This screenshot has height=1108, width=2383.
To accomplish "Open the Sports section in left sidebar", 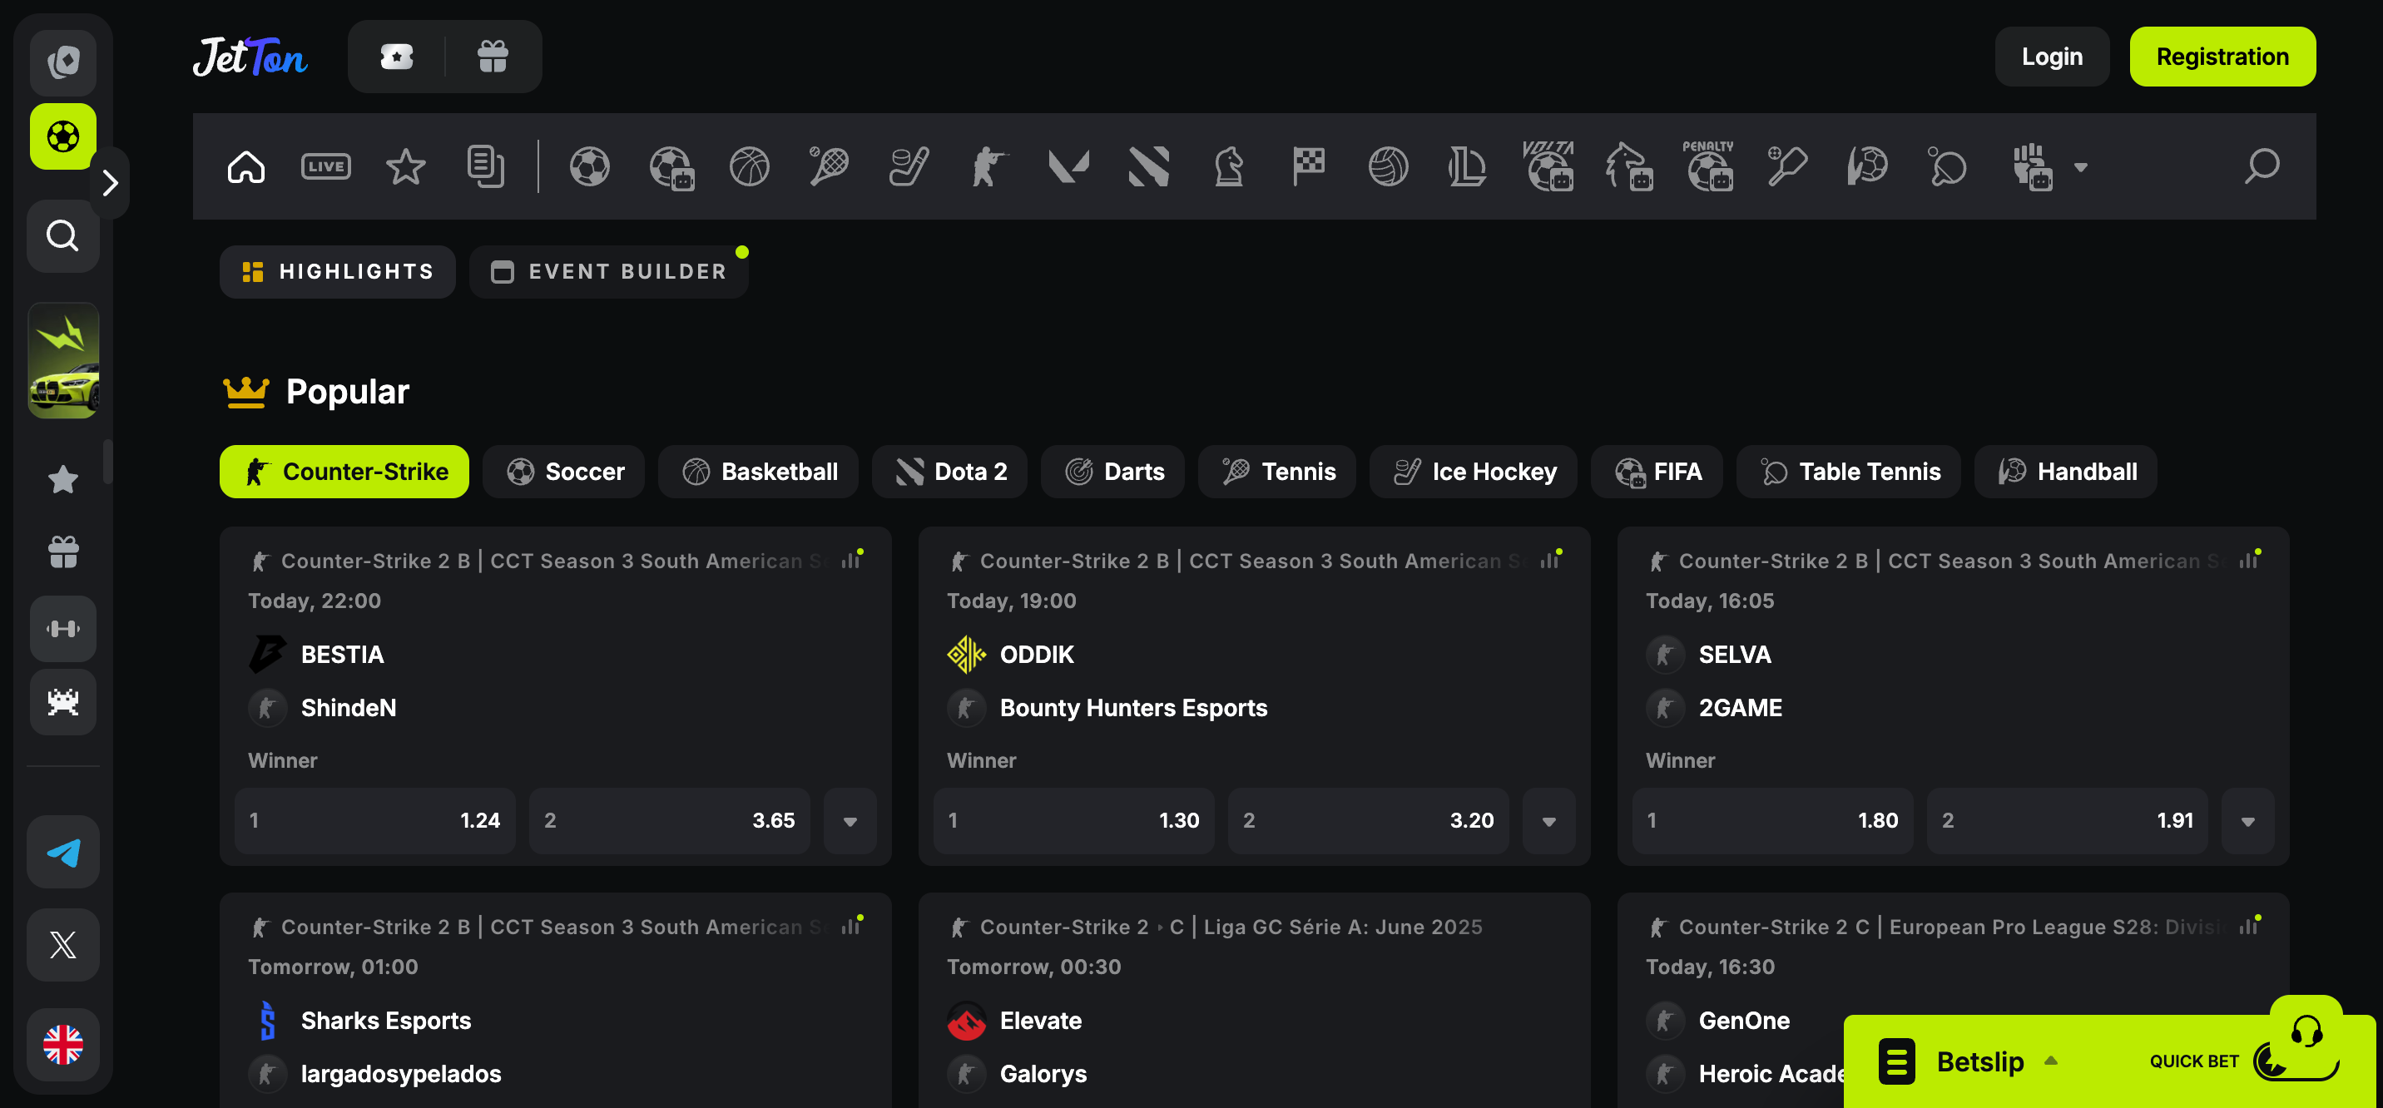I will pos(63,136).
